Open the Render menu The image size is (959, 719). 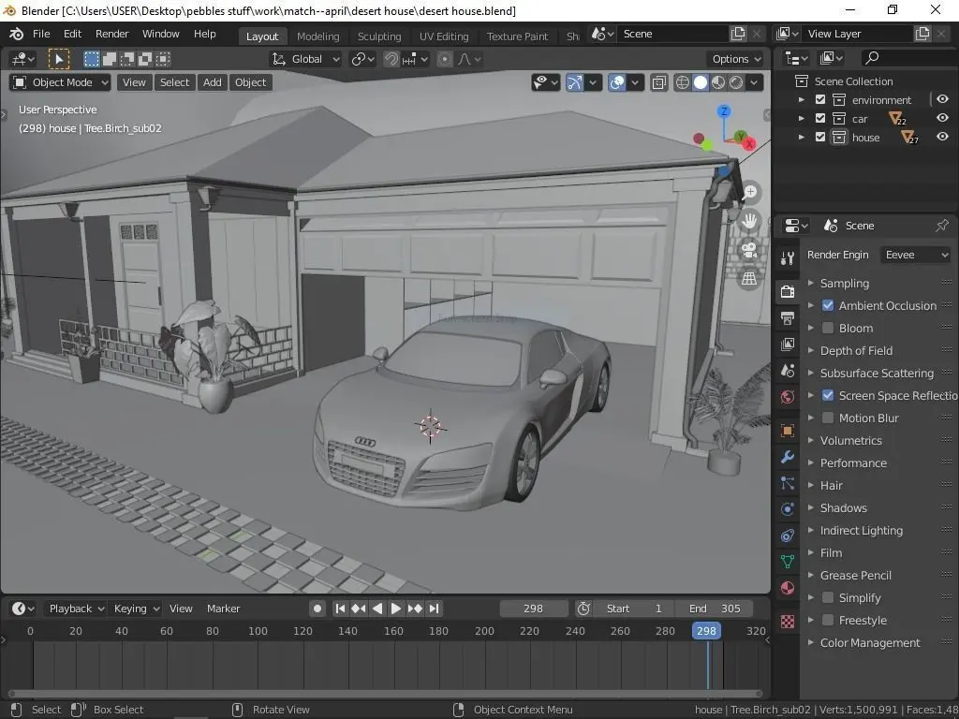[x=112, y=35]
